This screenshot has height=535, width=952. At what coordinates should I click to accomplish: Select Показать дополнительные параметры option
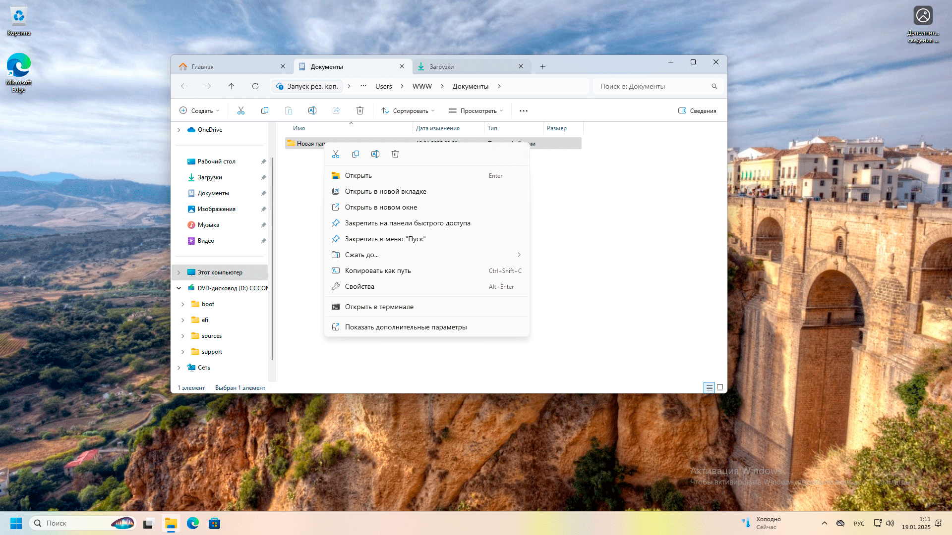click(406, 326)
